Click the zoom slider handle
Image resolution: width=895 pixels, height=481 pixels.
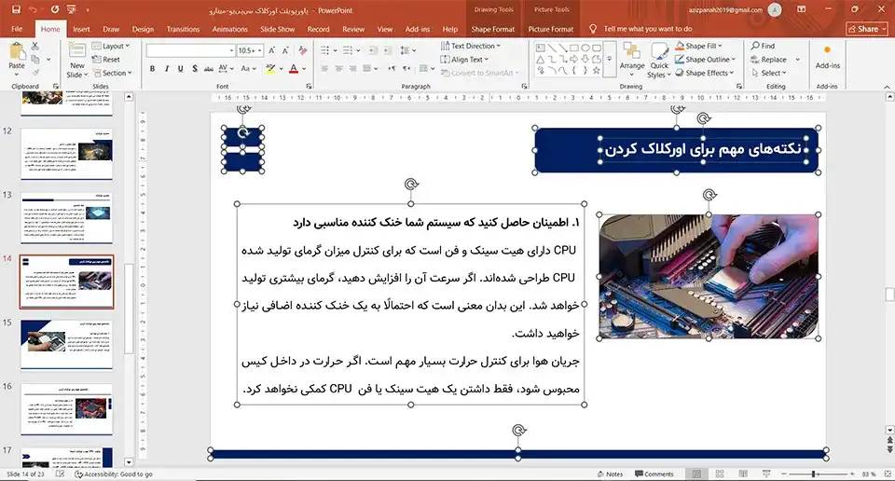click(x=813, y=474)
